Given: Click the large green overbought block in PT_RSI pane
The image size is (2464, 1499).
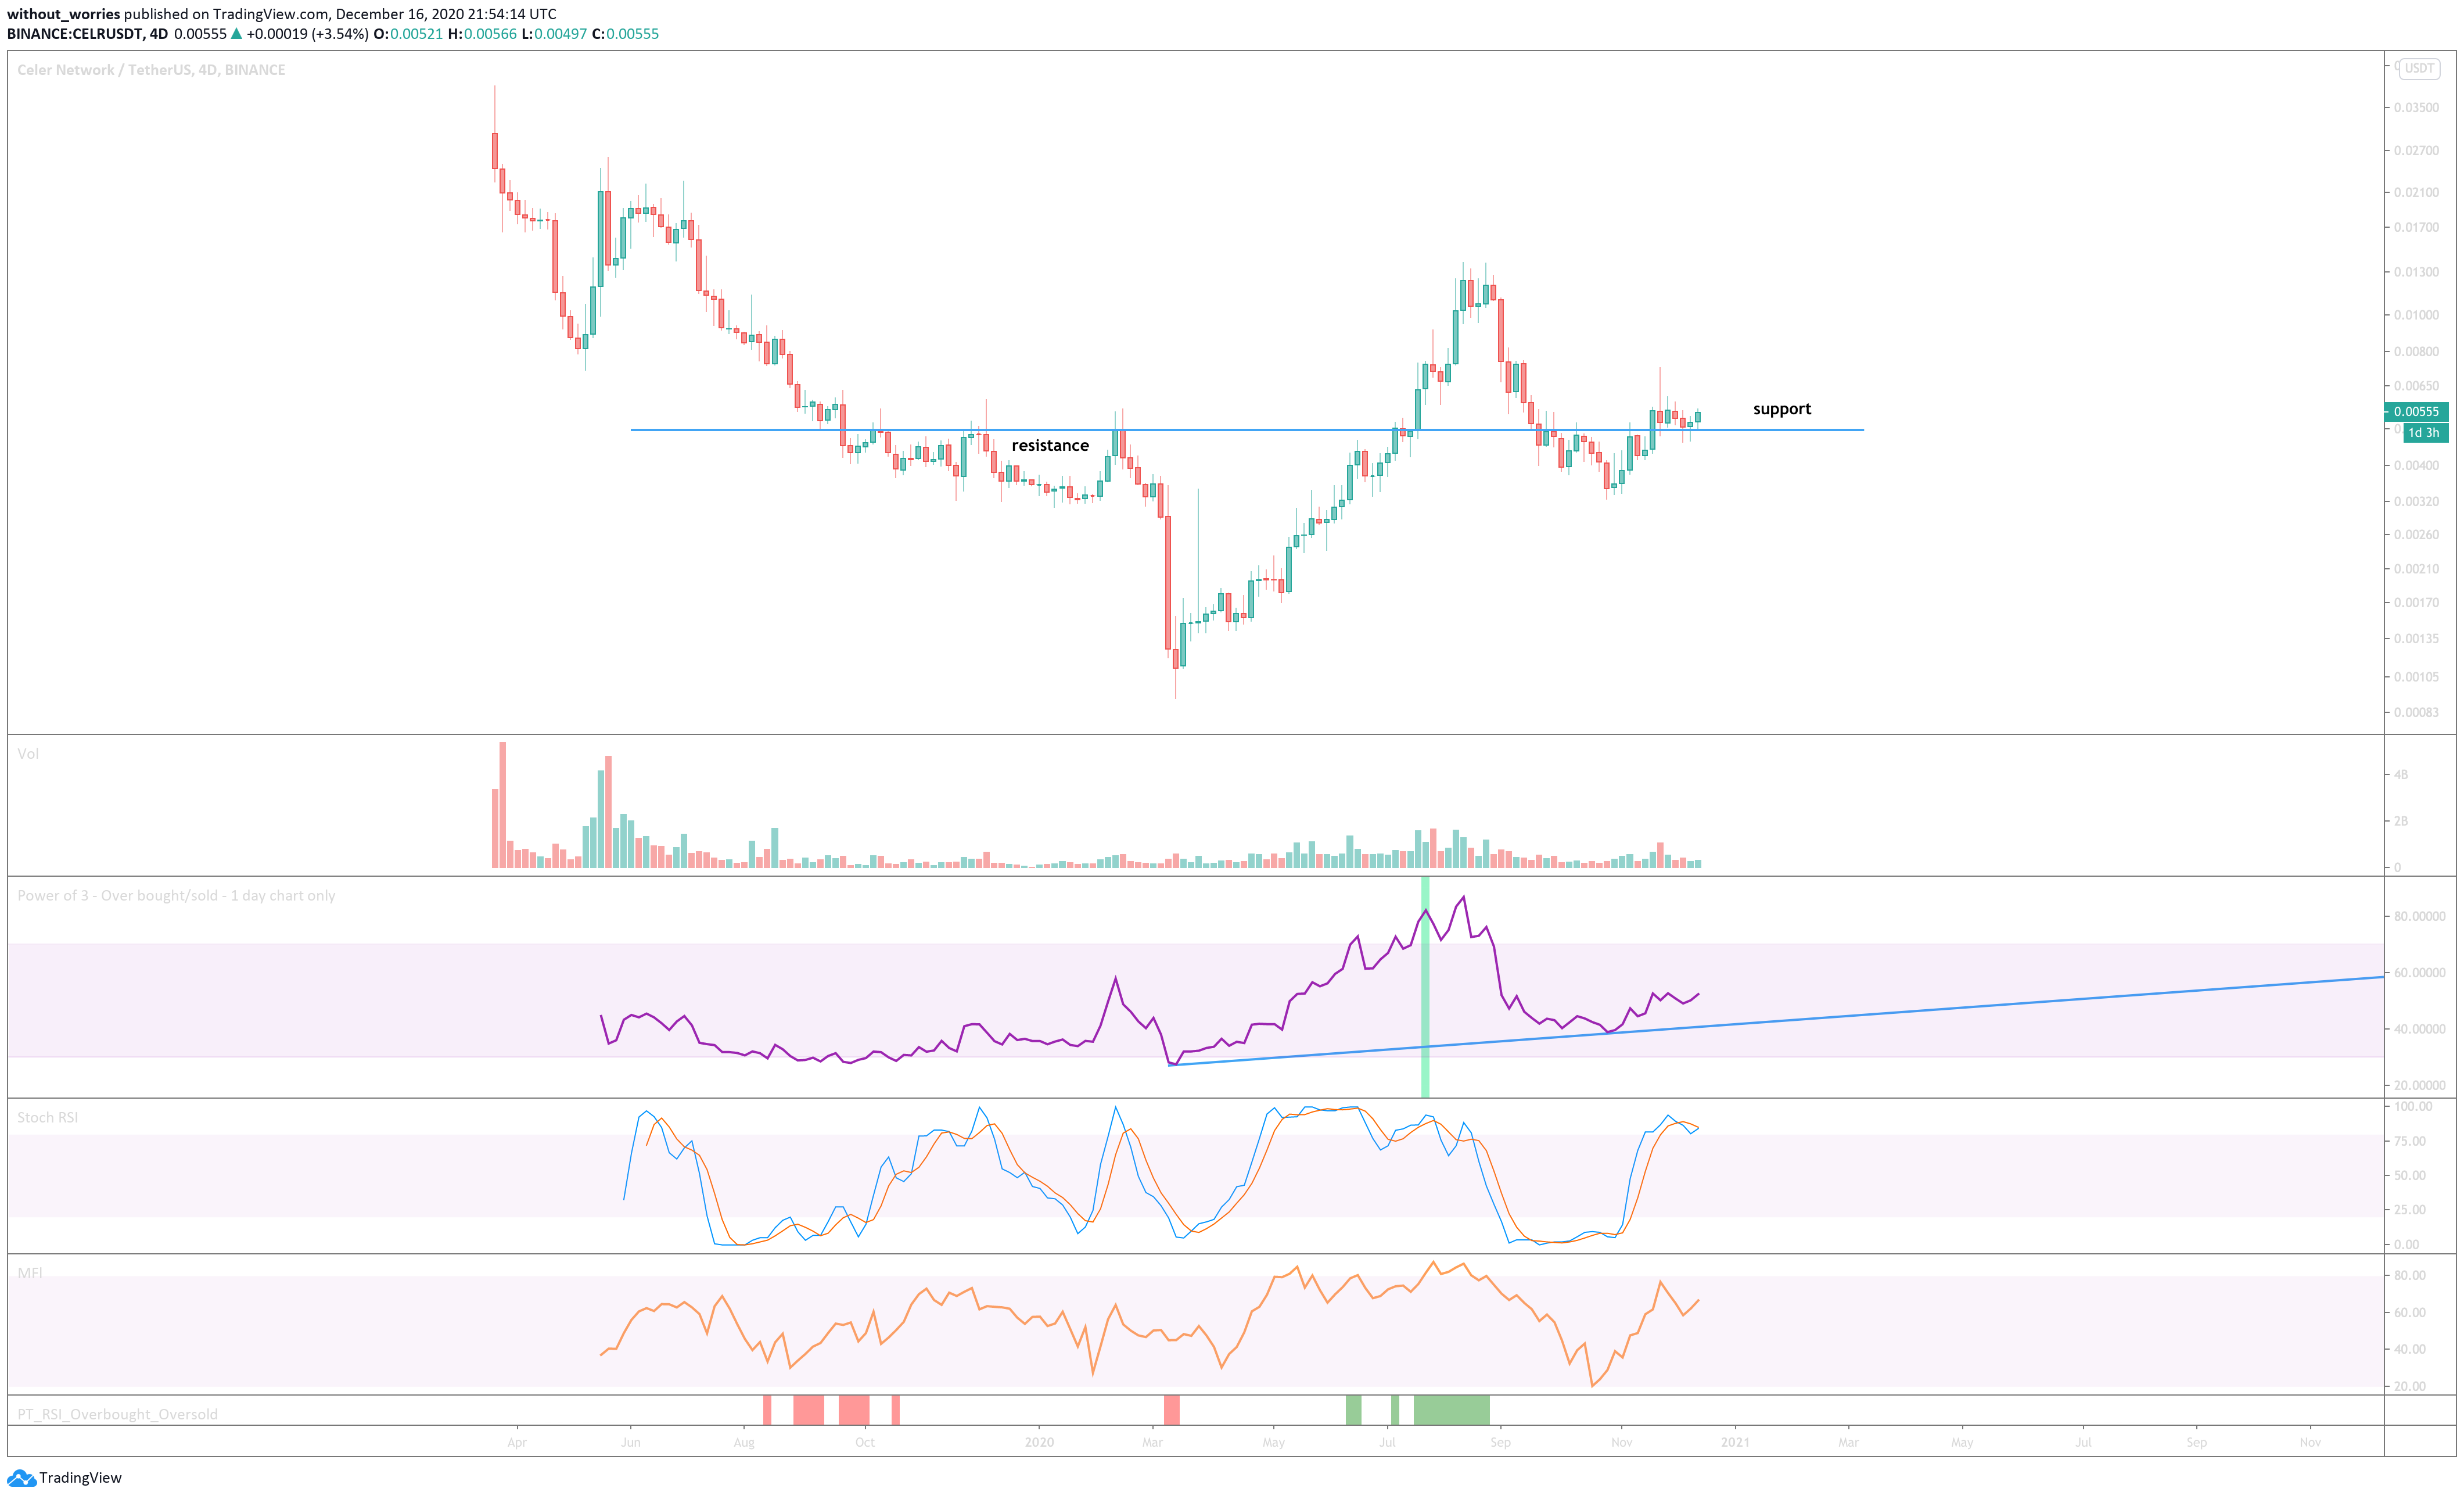Looking at the screenshot, I should coord(1451,1410).
